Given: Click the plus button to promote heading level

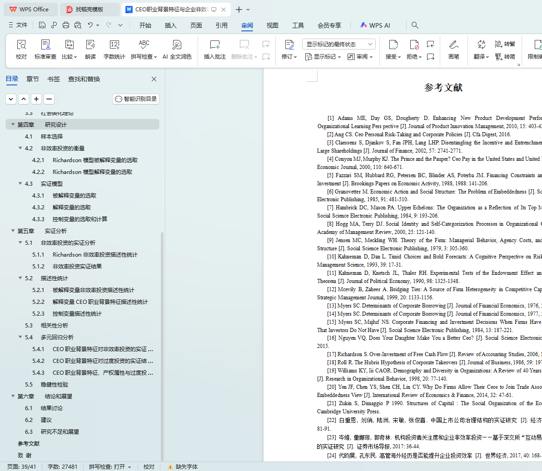Looking at the screenshot, I should click(36, 99).
